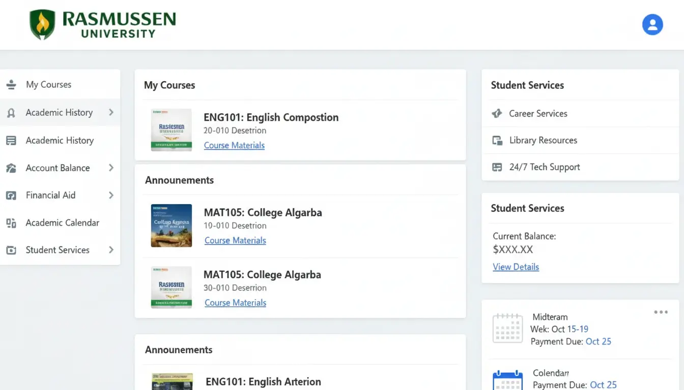The image size is (684, 390).
Task: Click the Student Services sidebar icon
Action: tap(11, 250)
